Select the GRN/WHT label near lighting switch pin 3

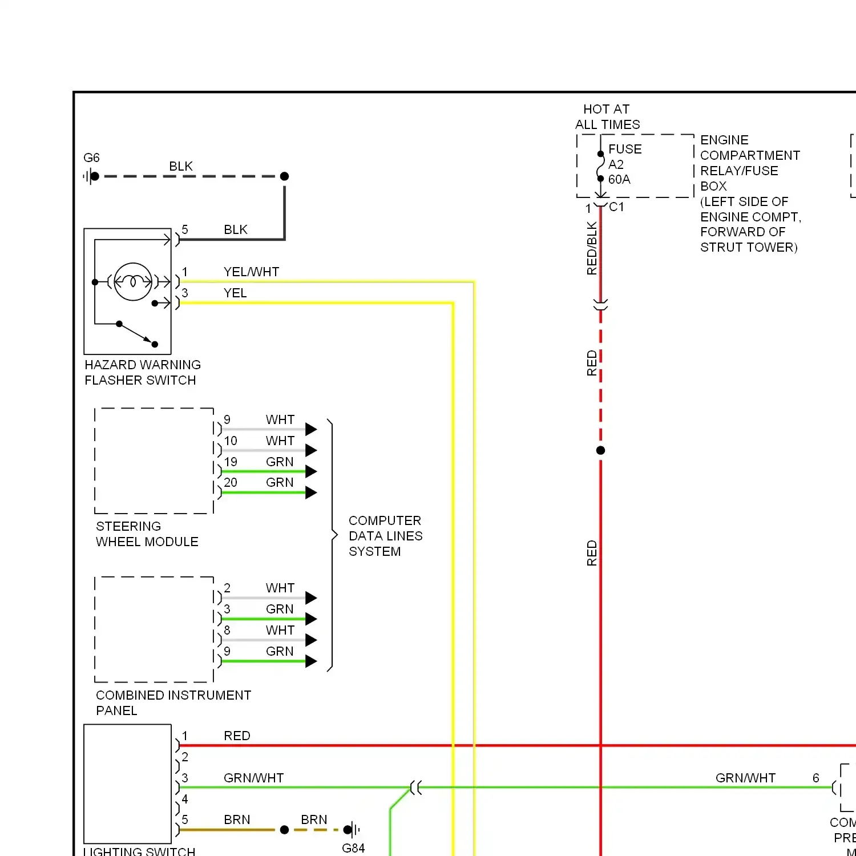coord(253,778)
